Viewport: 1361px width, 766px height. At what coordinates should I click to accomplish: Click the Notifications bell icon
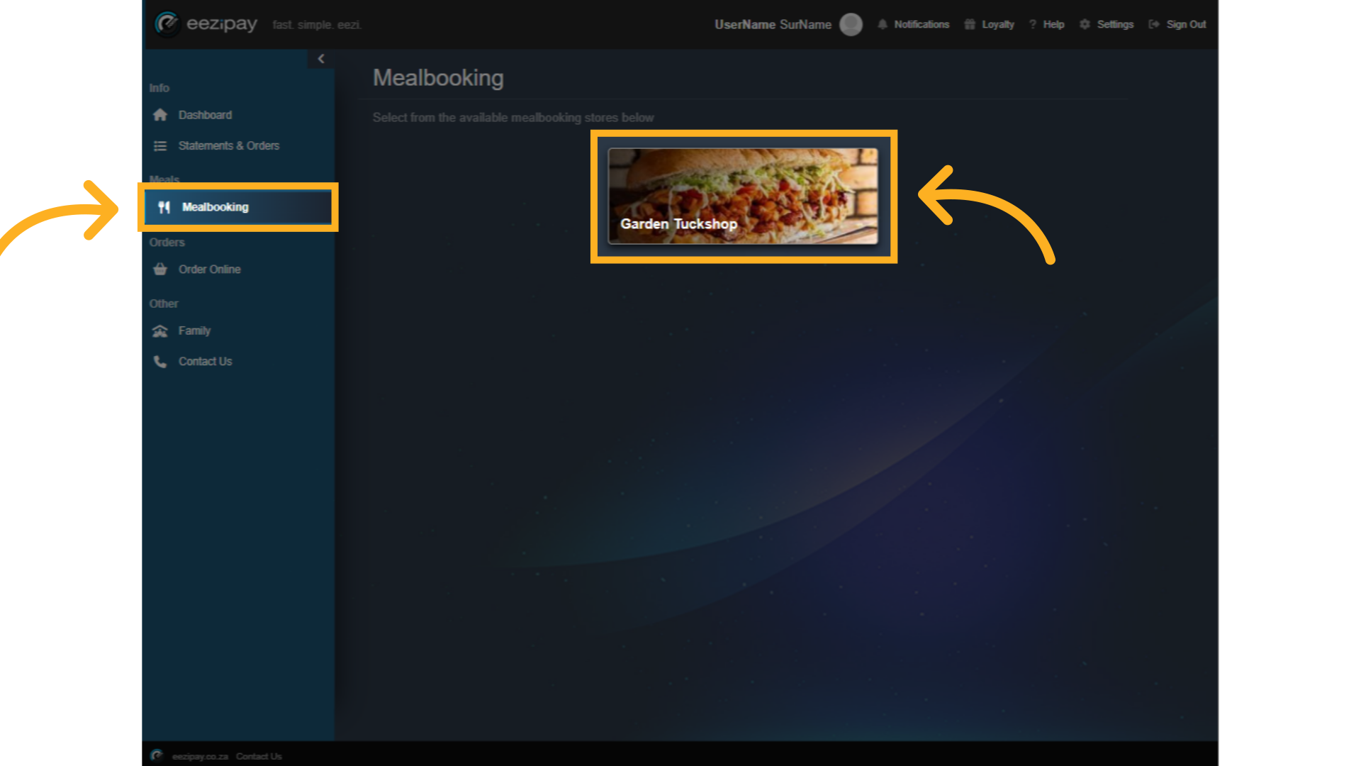[883, 24]
